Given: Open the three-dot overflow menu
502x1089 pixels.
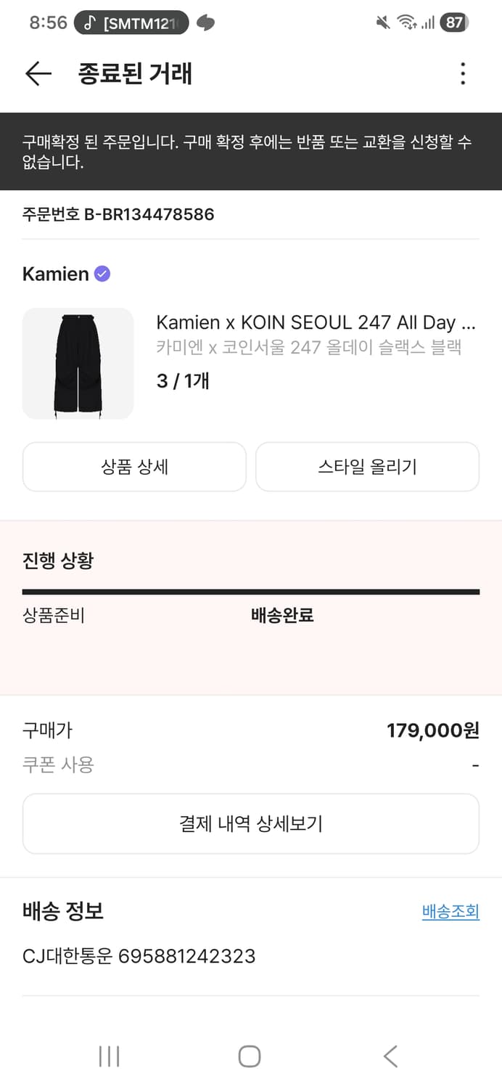Looking at the screenshot, I should coord(463,73).
